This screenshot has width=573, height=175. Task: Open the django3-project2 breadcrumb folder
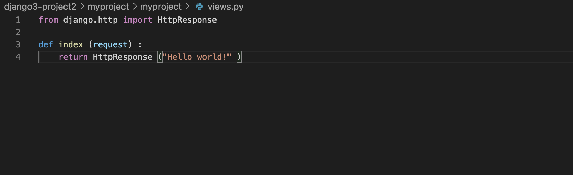tap(40, 7)
